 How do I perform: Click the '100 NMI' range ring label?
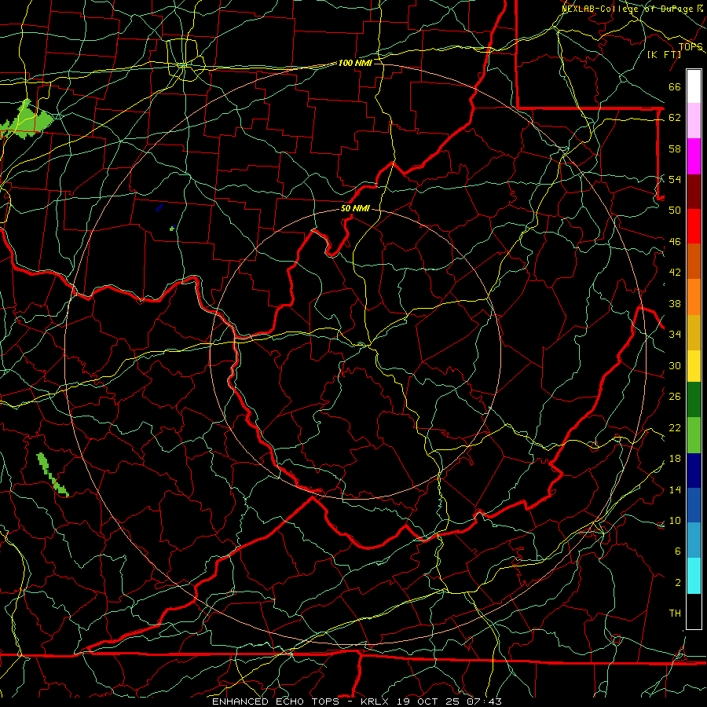point(355,63)
